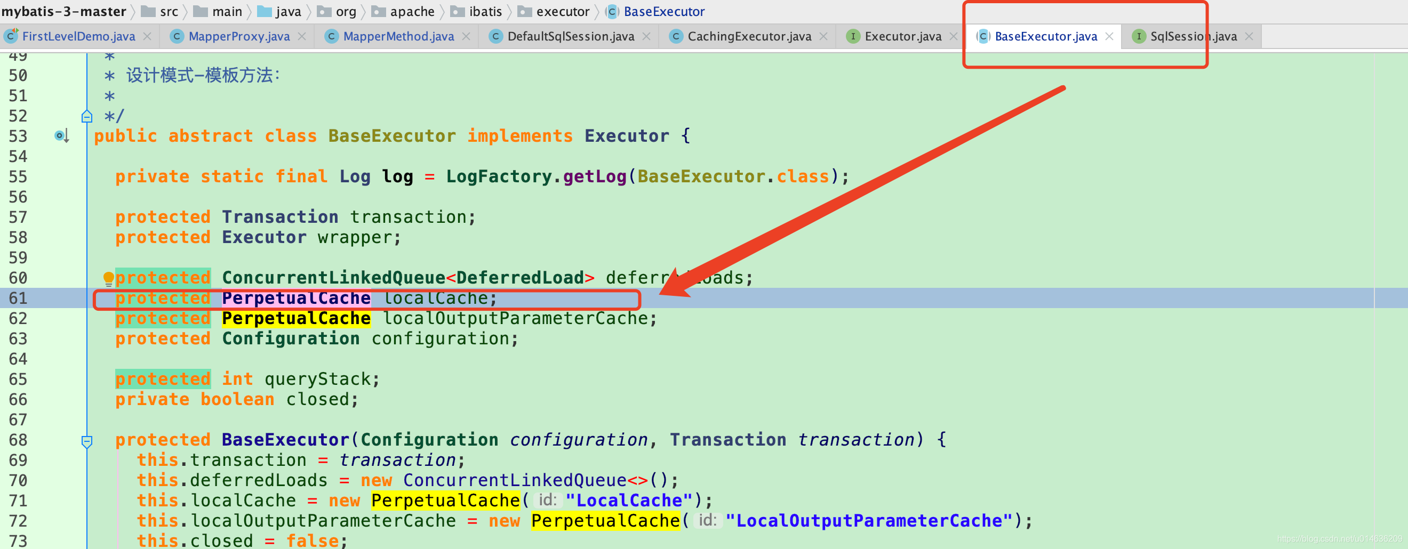
Task: Click ConcurrentLinkedQueue type on line 60
Action: (x=333, y=278)
